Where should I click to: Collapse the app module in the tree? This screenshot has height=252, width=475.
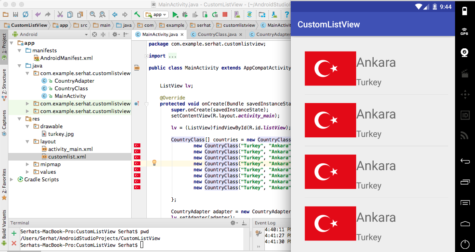pyautogui.click(x=12, y=43)
